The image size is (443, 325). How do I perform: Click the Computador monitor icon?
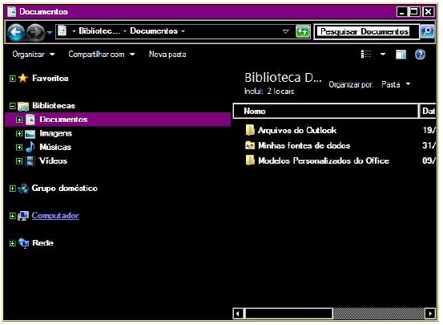23,216
